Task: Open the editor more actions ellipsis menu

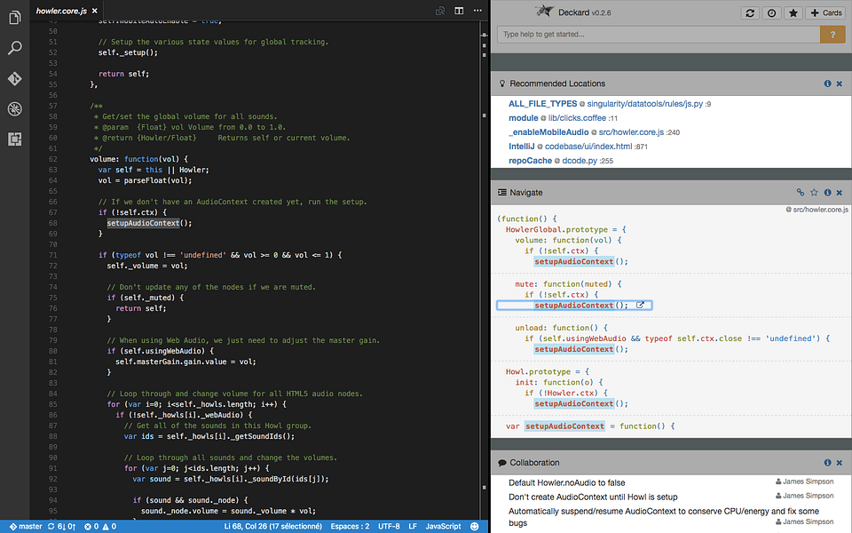Action: point(477,11)
